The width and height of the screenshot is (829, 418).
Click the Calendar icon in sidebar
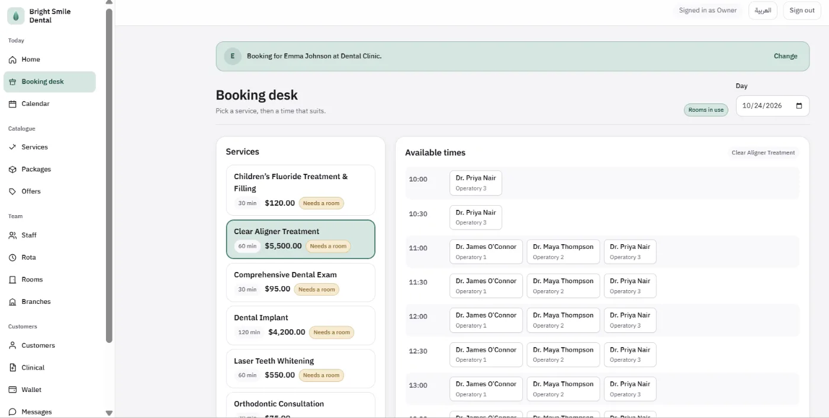[12, 104]
